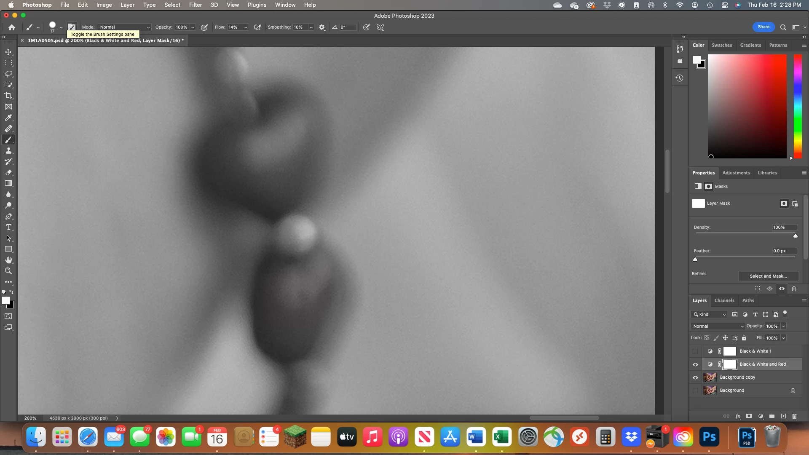
Task: Click the Select and Mask button
Action: pyautogui.click(x=768, y=276)
